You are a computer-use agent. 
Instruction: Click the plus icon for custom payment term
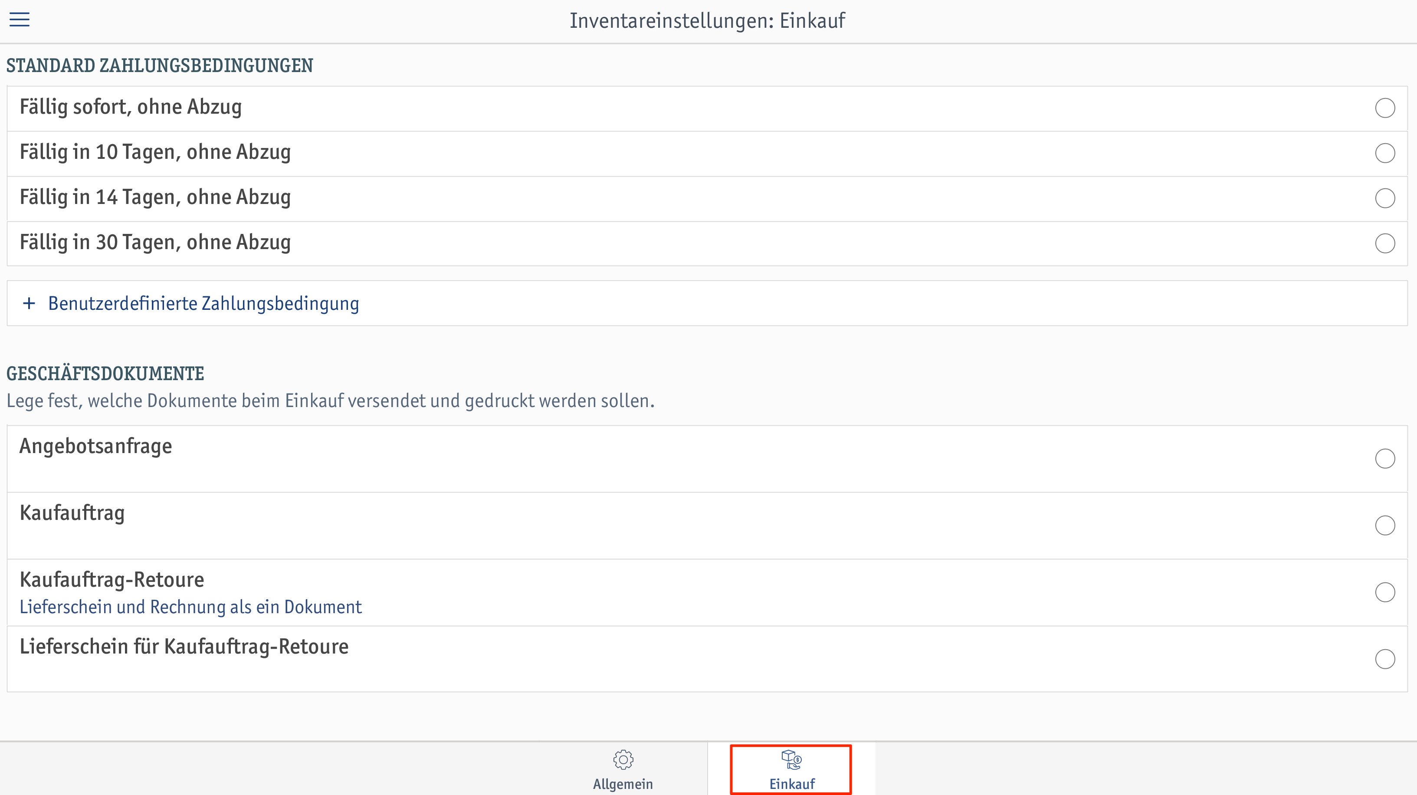(x=29, y=303)
